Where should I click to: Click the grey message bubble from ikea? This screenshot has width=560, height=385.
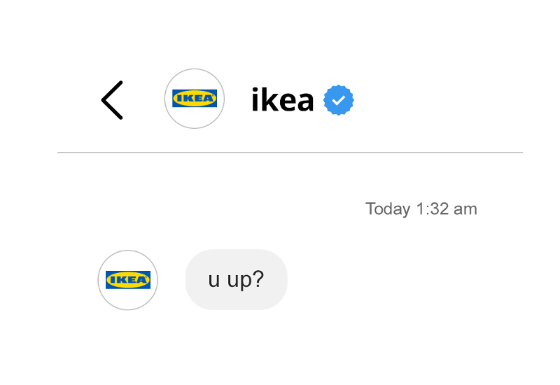coord(237,279)
